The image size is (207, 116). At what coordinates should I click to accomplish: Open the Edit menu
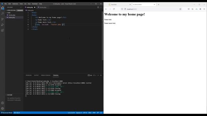(x=9, y=4)
